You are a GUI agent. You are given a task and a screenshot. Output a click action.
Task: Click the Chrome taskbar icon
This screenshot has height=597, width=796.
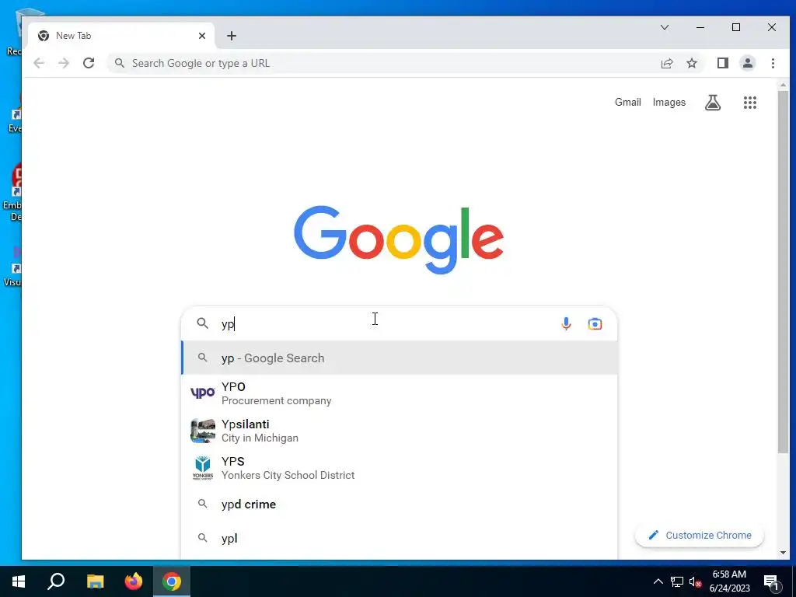pos(172,581)
